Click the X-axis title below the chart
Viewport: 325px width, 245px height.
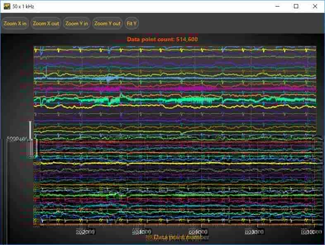pos(174,237)
